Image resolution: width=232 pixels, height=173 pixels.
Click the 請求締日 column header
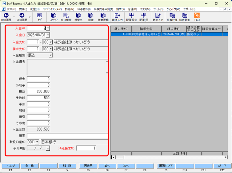pyautogui.click(x=174, y=29)
